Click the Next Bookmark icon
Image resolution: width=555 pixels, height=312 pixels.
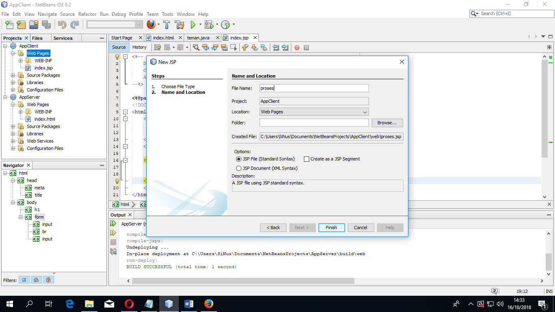pyautogui.click(x=254, y=47)
